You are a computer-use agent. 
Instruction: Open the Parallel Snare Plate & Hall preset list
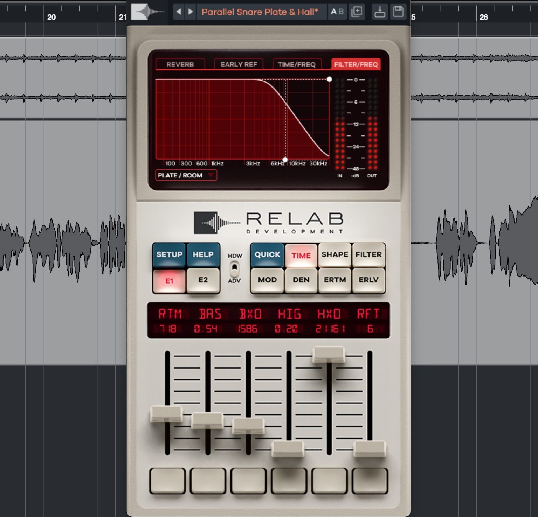[x=260, y=12]
